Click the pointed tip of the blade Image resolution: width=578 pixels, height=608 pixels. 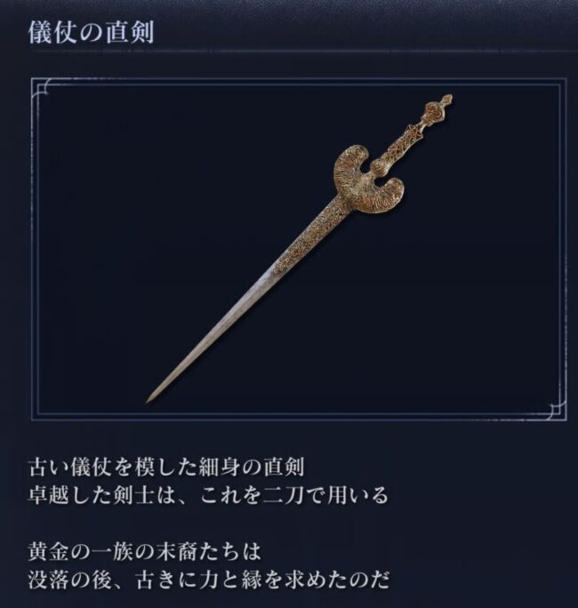[x=150, y=399]
